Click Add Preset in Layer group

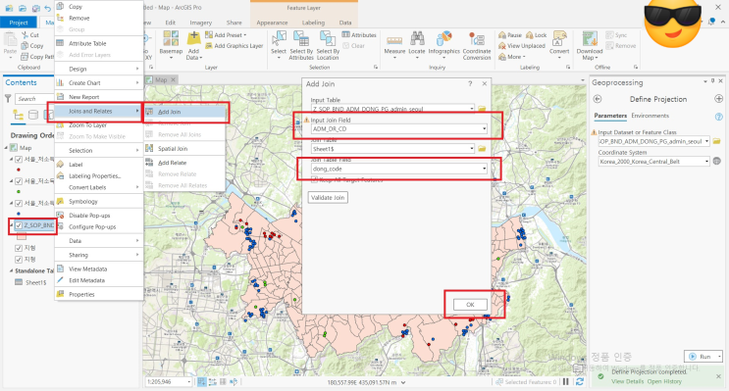(226, 35)
